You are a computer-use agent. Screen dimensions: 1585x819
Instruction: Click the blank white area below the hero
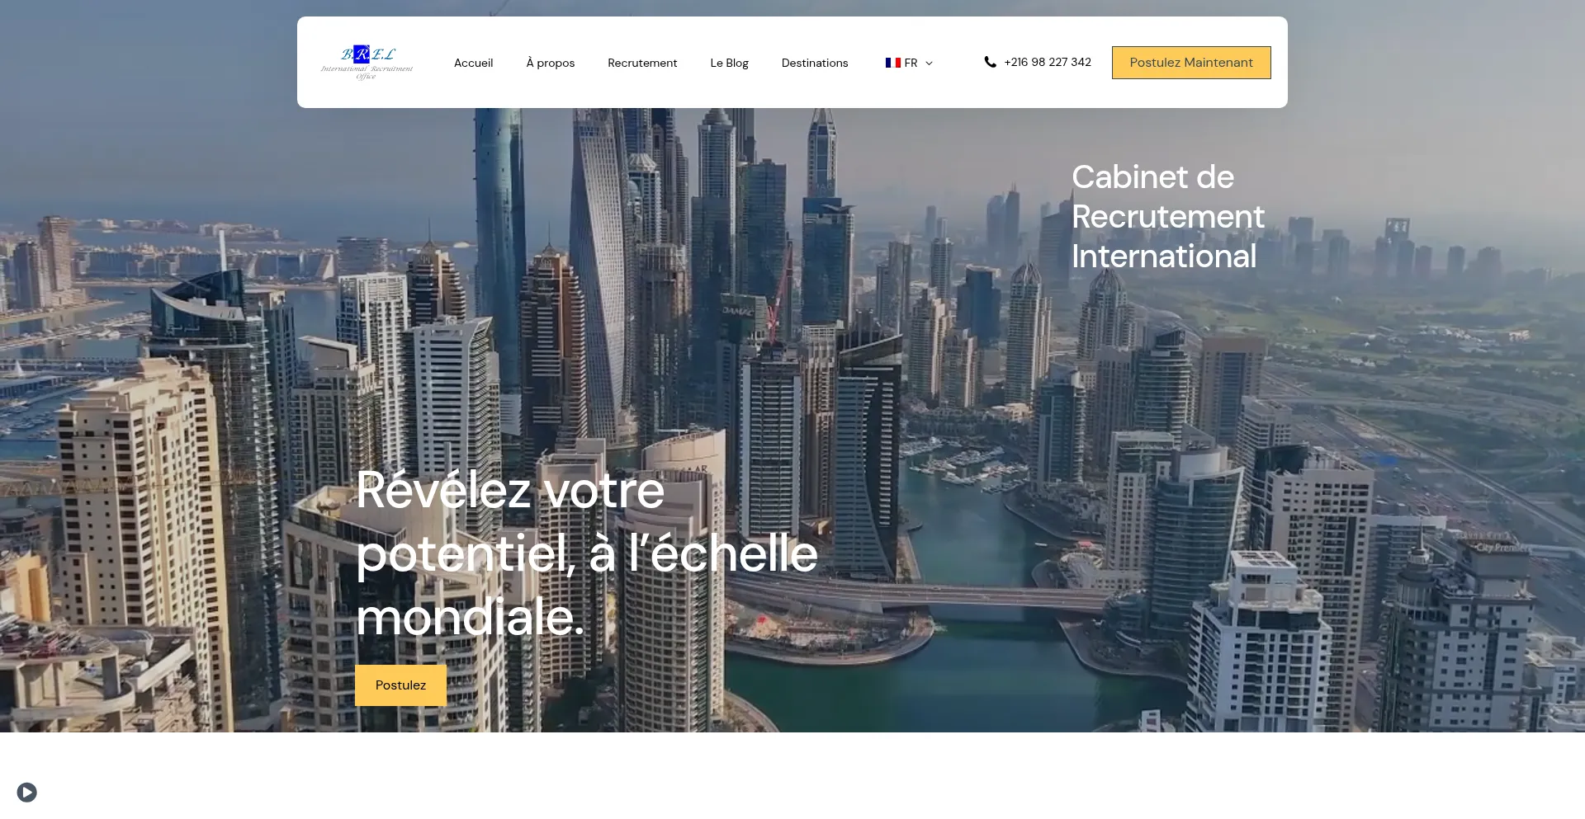click(x=792, y=775)
